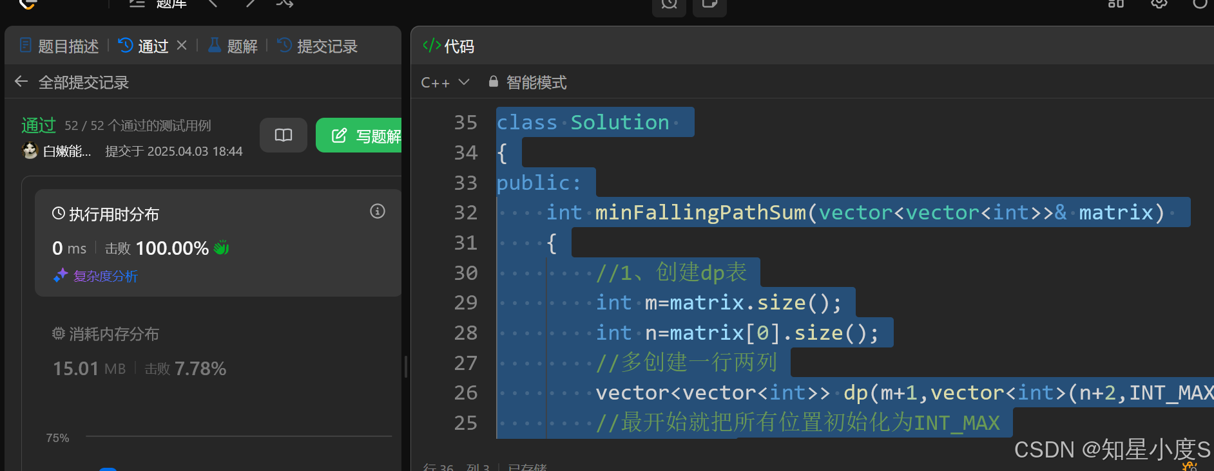Click on minFallingPathSum function name
Image resolution: width=1214 pixels, height=471 pixels.
700,212
